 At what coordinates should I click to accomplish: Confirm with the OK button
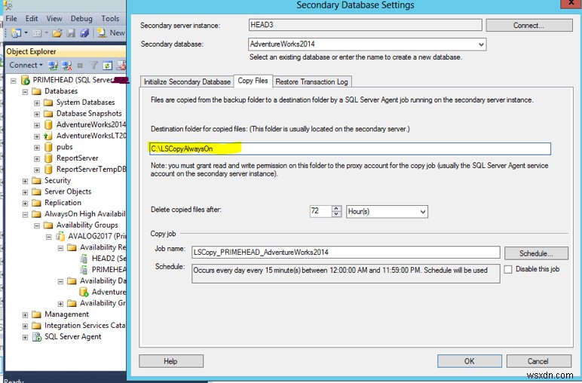[469, 361]
